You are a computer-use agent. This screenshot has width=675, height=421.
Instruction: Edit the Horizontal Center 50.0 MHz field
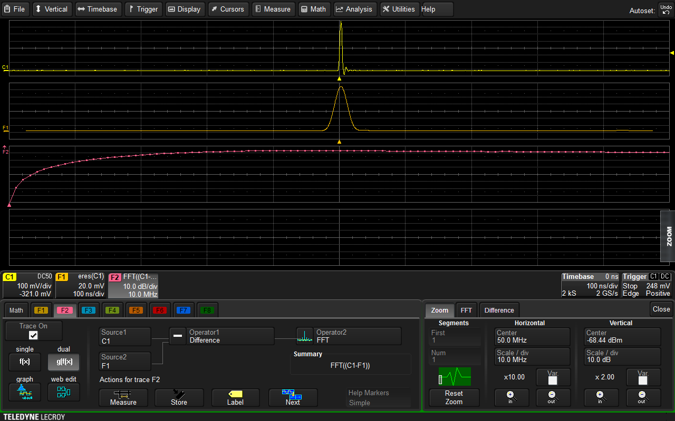(533, 337)
